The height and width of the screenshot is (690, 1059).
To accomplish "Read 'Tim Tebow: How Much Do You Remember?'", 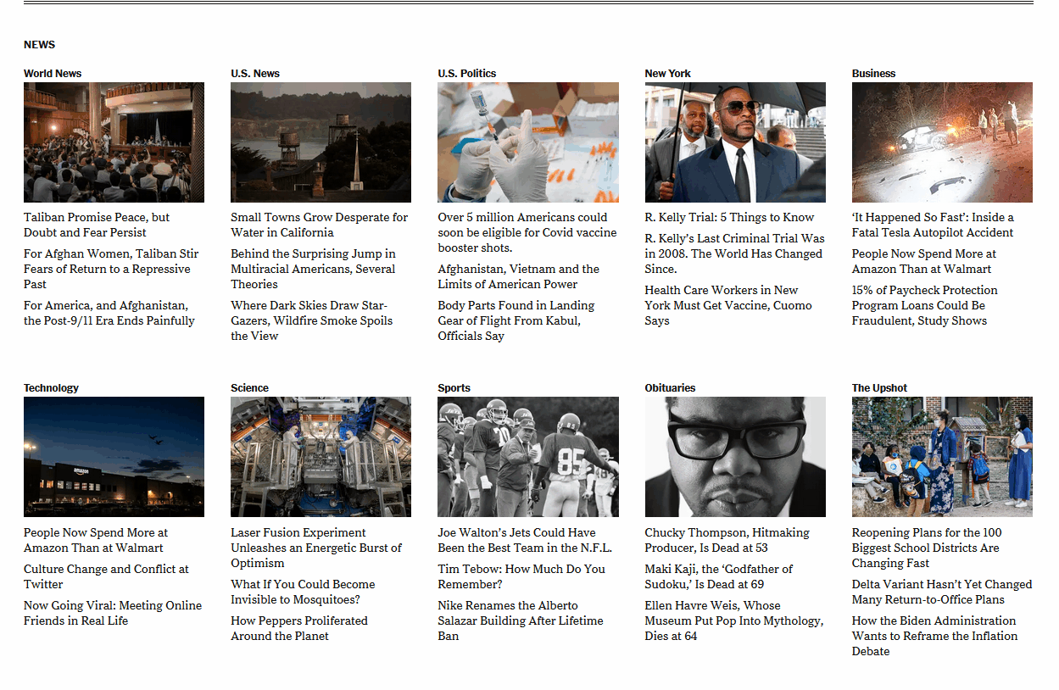I will pos(521,576).
